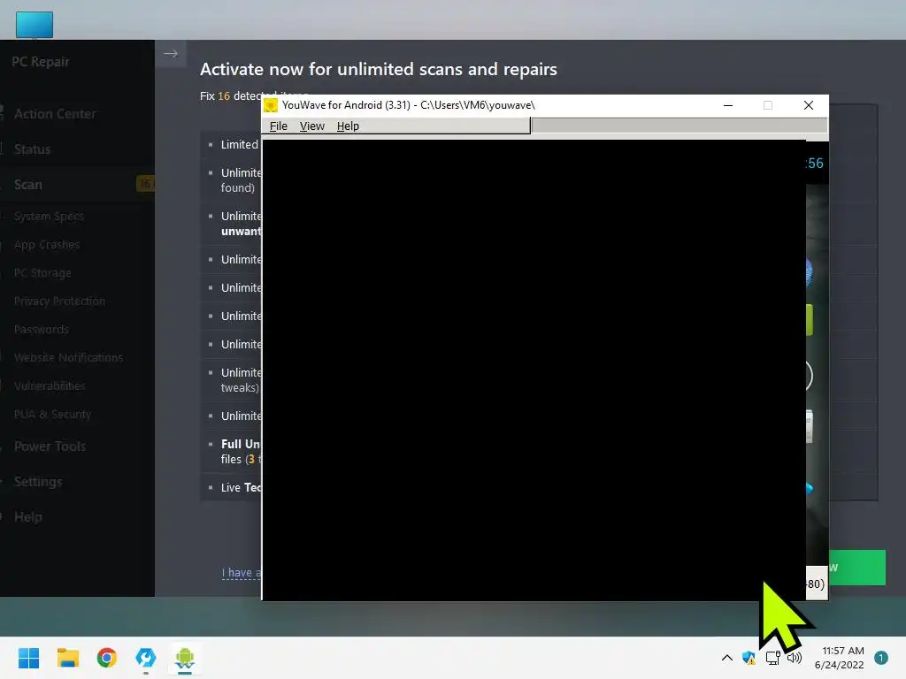The width and height of the screenshot is (906, 679).
Task: Open Settings in PC Repair sidebar
Action: pos(38,482)
